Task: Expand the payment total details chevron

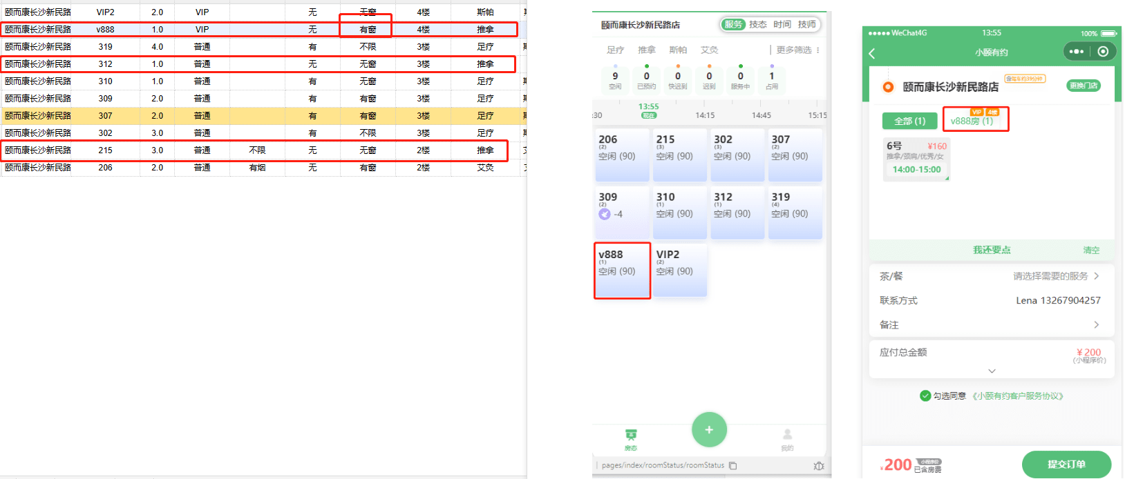Action: click(992, 371)
